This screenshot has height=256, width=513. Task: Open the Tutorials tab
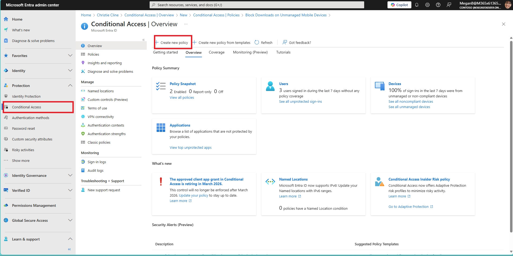point(283,52)
